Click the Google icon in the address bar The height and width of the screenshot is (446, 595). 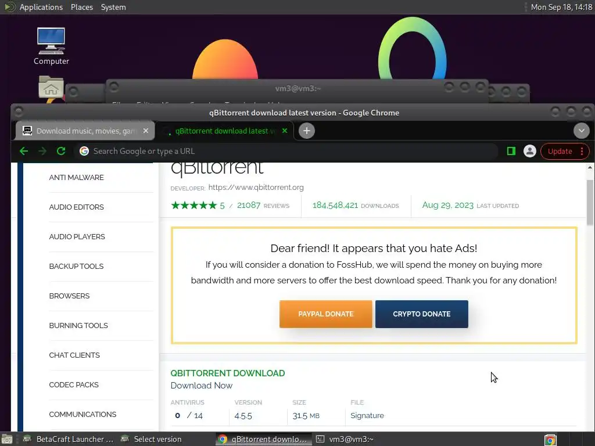pos(84,151)
